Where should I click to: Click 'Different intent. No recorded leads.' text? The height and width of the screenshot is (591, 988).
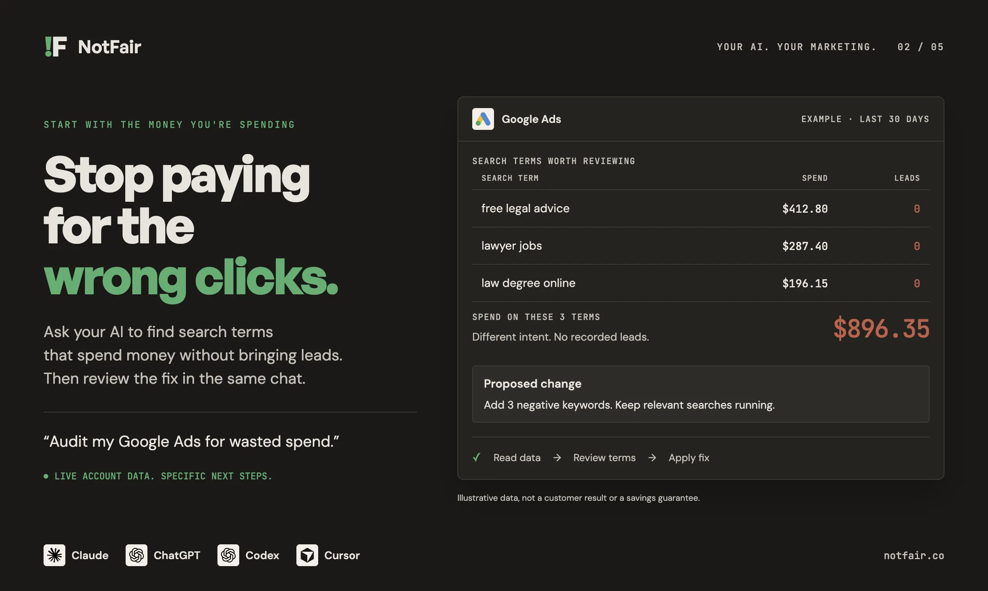tap(561, 337)
